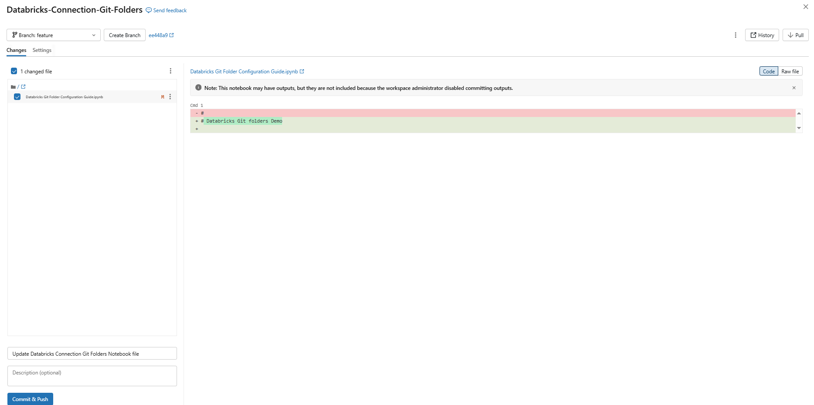Close the Git folders dialog

[x=806, y=7]
